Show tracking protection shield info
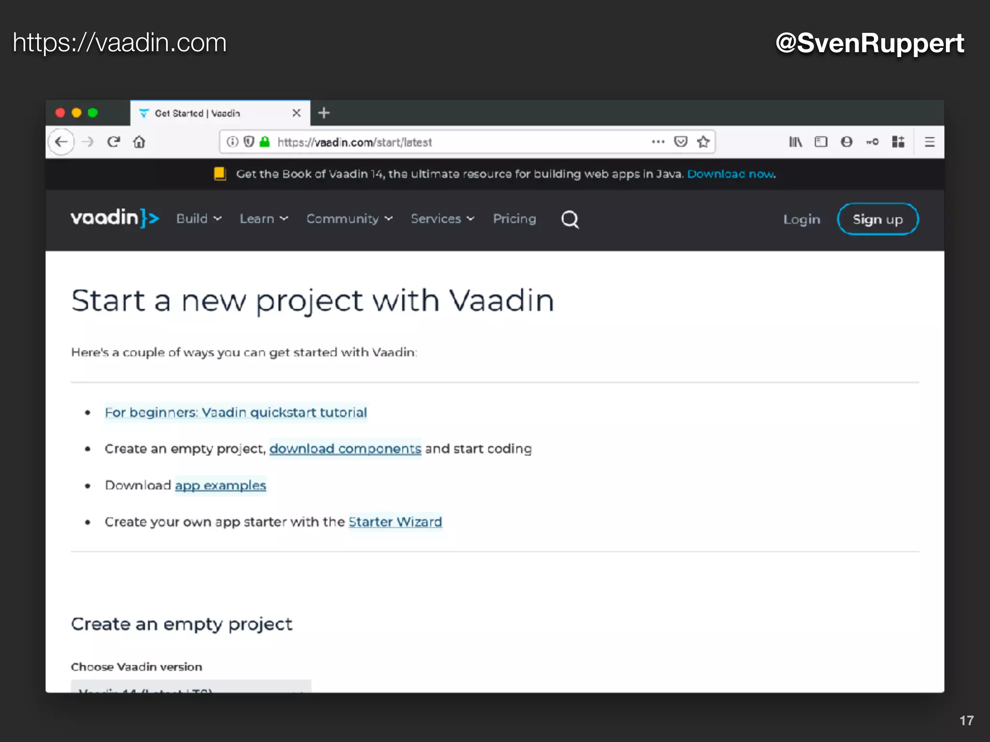This screenshot has width=990, height=742. click(x=249, y=142)
